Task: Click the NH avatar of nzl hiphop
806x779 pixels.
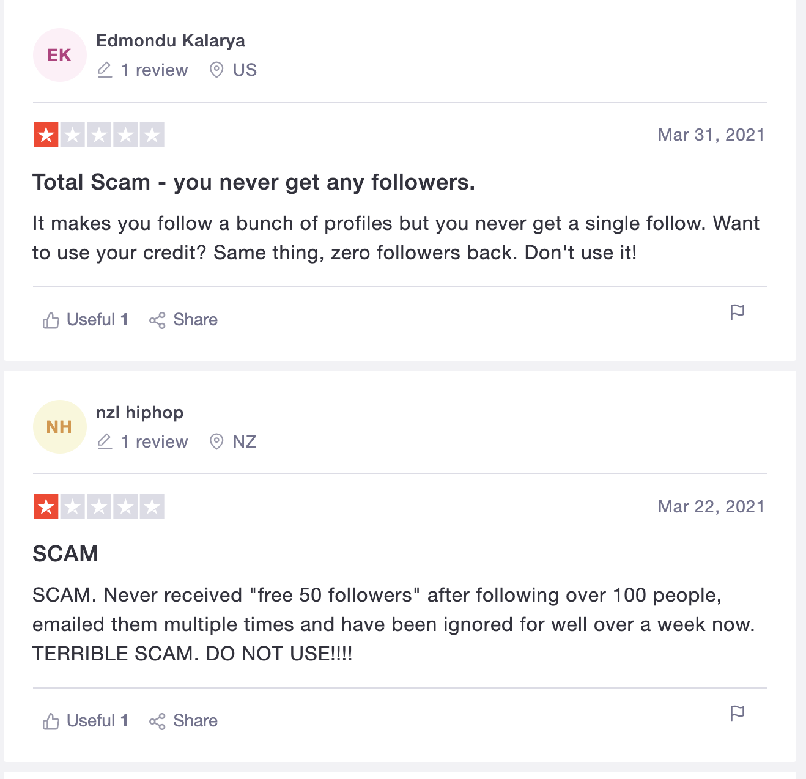Action: click(x=59, y=427)
